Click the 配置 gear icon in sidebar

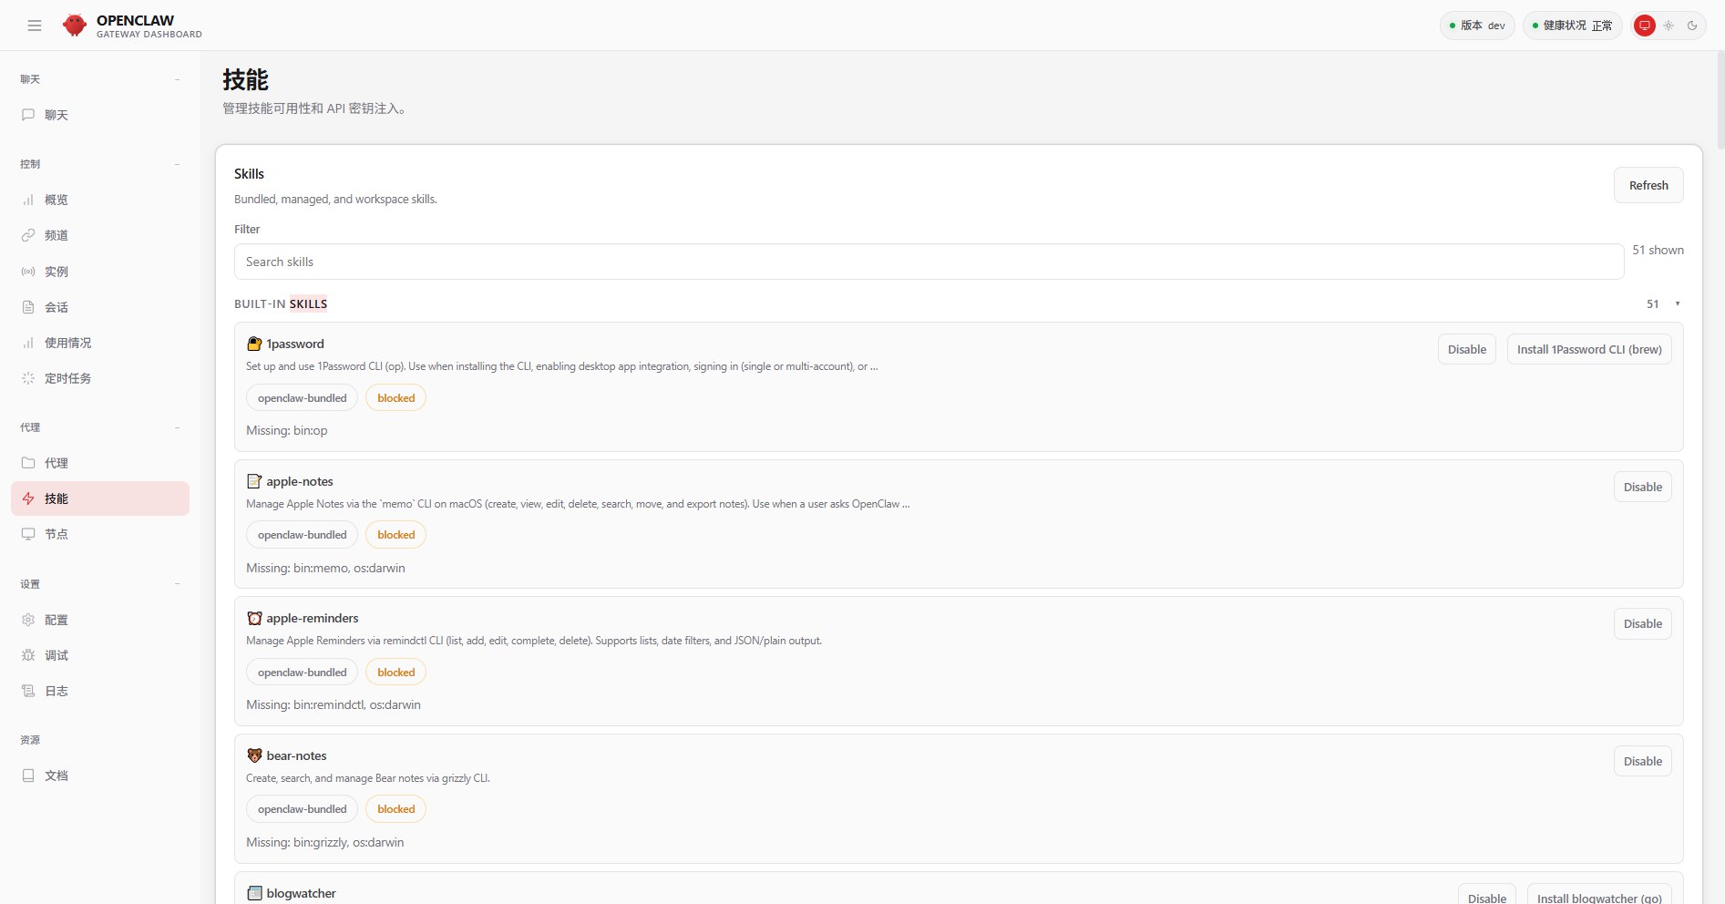[x=28, y=620]
